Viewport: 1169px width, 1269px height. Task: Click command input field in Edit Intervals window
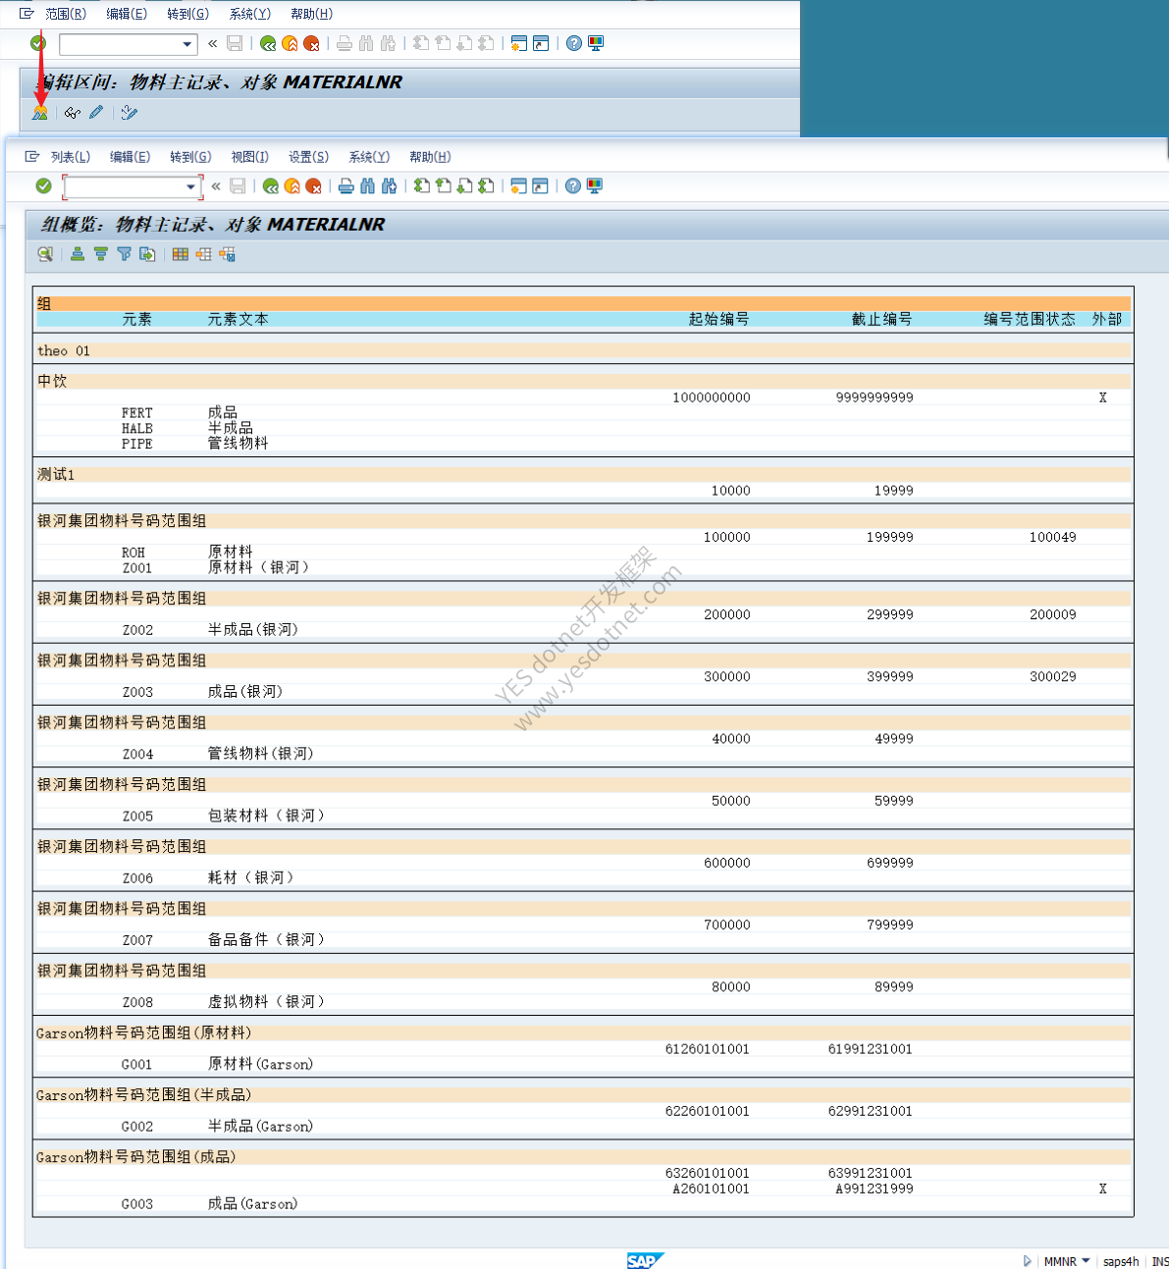(121, 44)
